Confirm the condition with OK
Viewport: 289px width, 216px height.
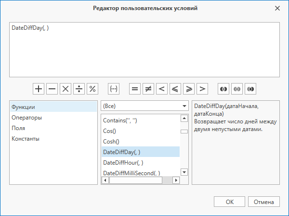[229, 202]
